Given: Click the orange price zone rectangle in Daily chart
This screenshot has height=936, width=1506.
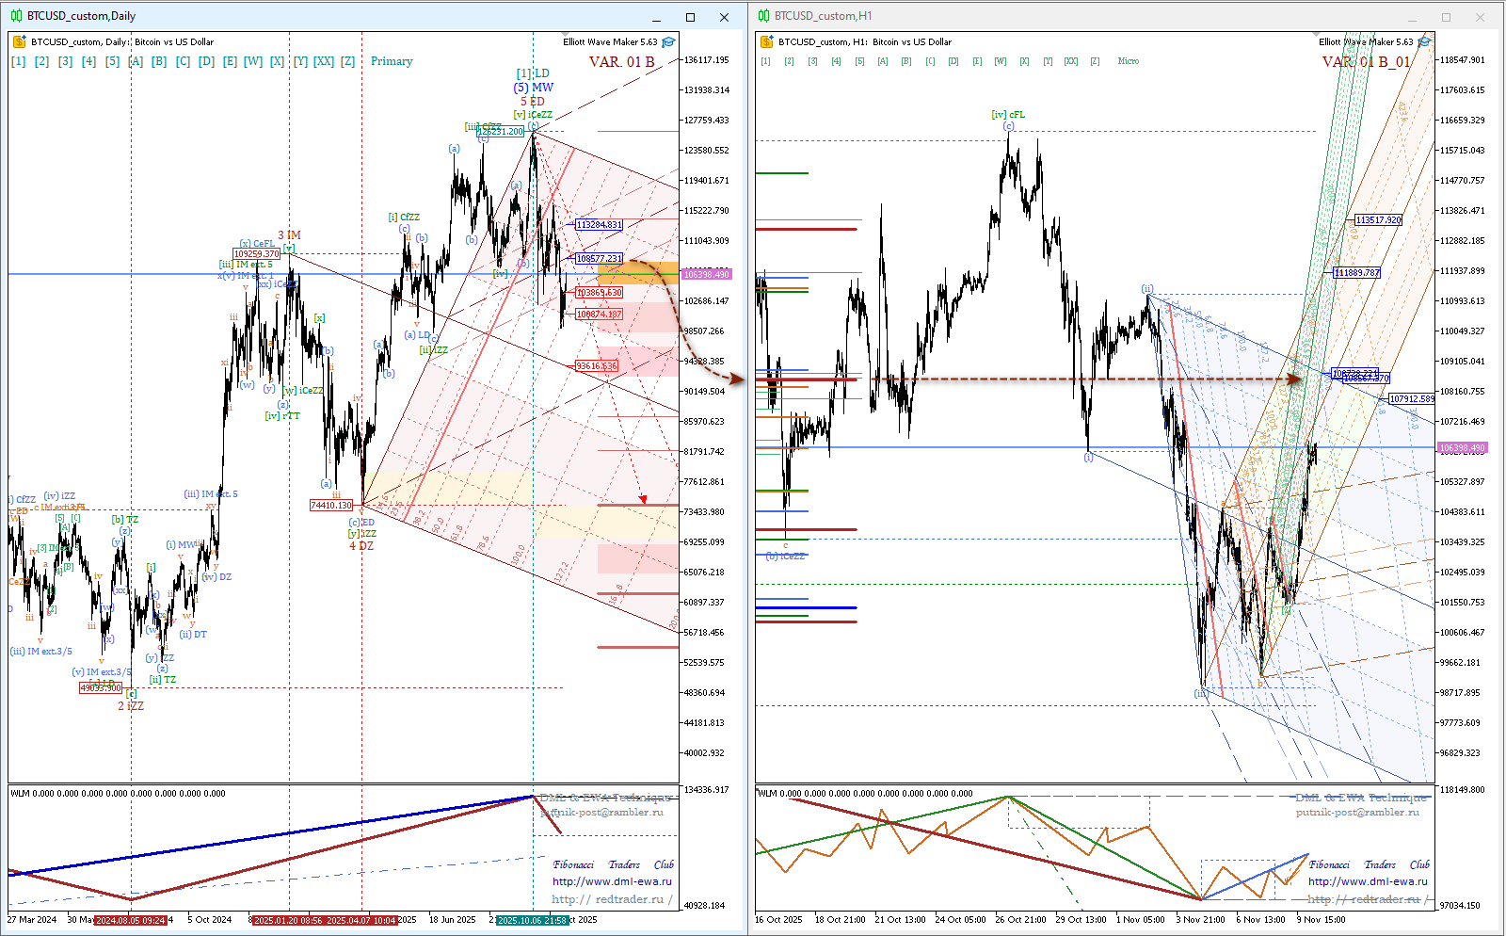Looking at the screenshot, I should (x=637, y=273).
